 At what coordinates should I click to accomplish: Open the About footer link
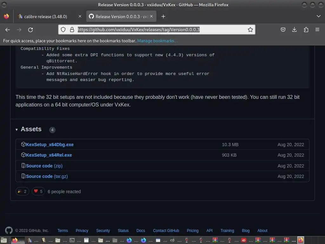(262, 231)
